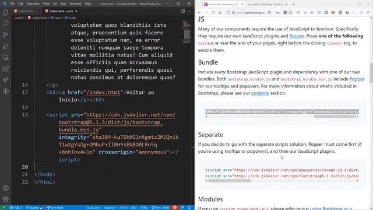Screen dimensions: 373x210
Task: Click the red status bar icon
Action: coord(175,208)
